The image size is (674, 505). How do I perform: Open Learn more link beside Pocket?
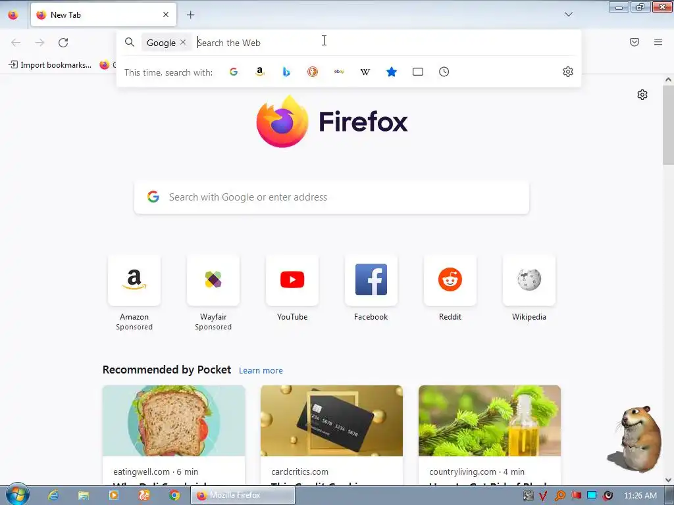point(261,370)
